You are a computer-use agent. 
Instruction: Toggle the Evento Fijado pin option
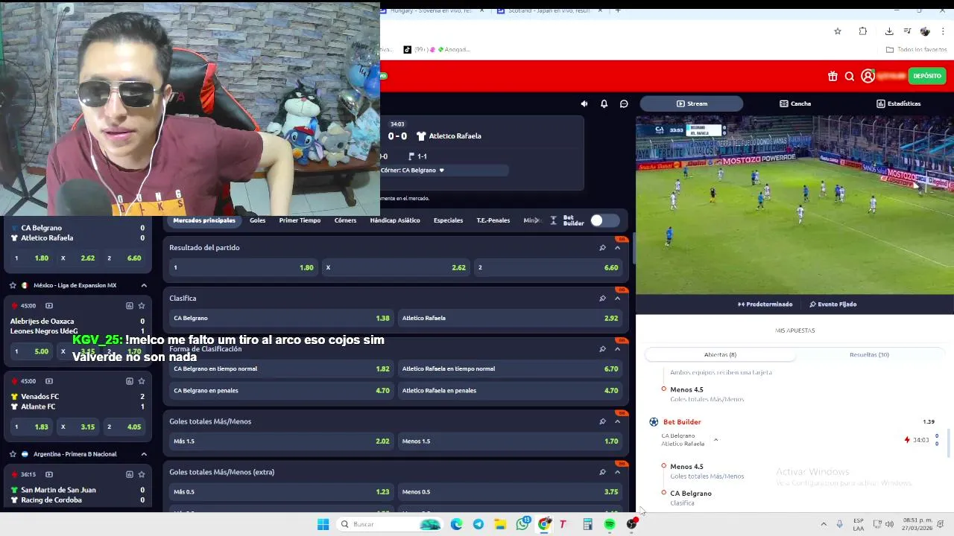pyautogui.click(x=833, y=304)
